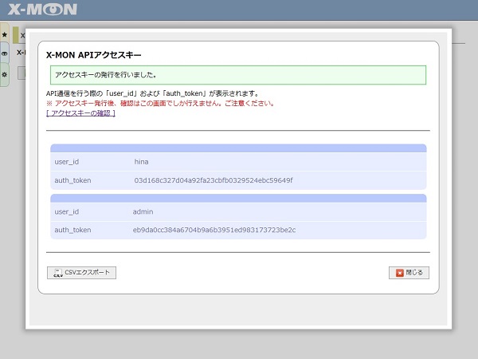Click the user_id label in hina block

coord(66,162)
